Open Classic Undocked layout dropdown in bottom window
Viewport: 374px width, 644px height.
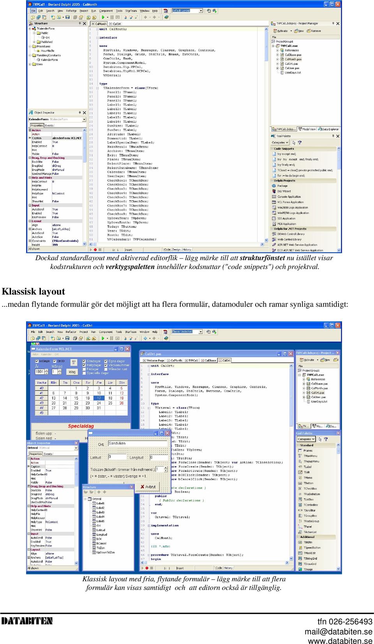coord(201,332)
